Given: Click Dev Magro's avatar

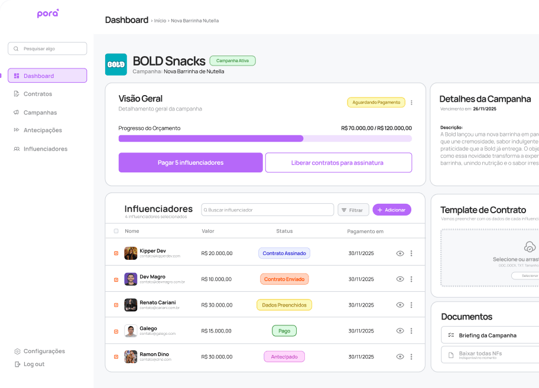Looking at the screenshot, I should tap(131, 279).
